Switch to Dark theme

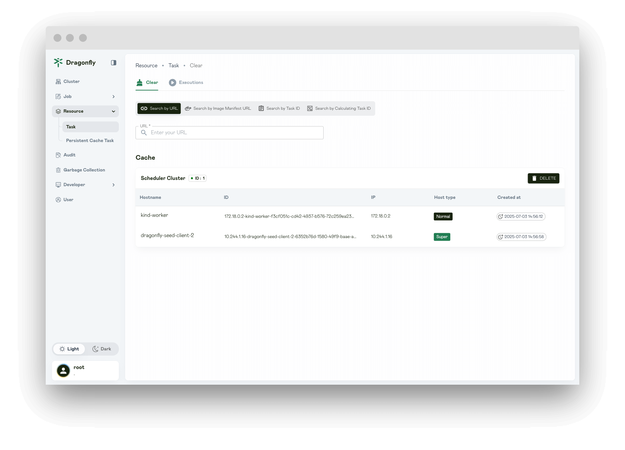(102, 349)
